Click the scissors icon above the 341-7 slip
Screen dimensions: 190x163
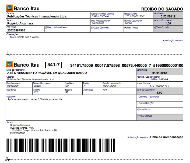9,54
